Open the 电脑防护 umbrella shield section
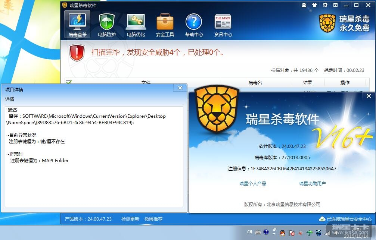 pos(106,25)
